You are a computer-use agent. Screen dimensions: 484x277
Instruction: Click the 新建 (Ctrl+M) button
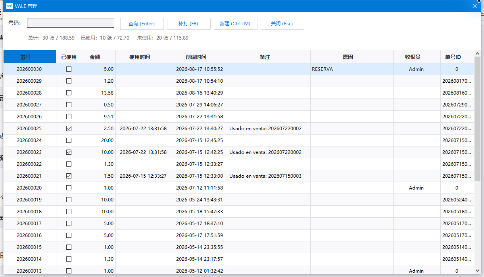tap(235, 24)
